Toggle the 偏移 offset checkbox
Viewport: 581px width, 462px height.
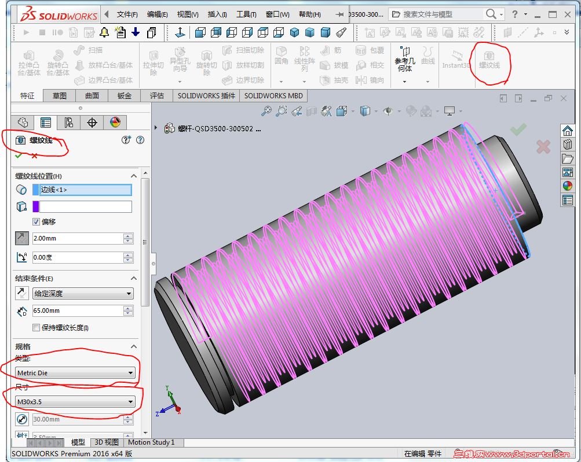[x=36, y=221]
